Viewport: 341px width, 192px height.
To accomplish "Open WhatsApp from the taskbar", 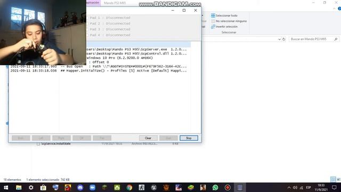I will (x=215, y=187).
